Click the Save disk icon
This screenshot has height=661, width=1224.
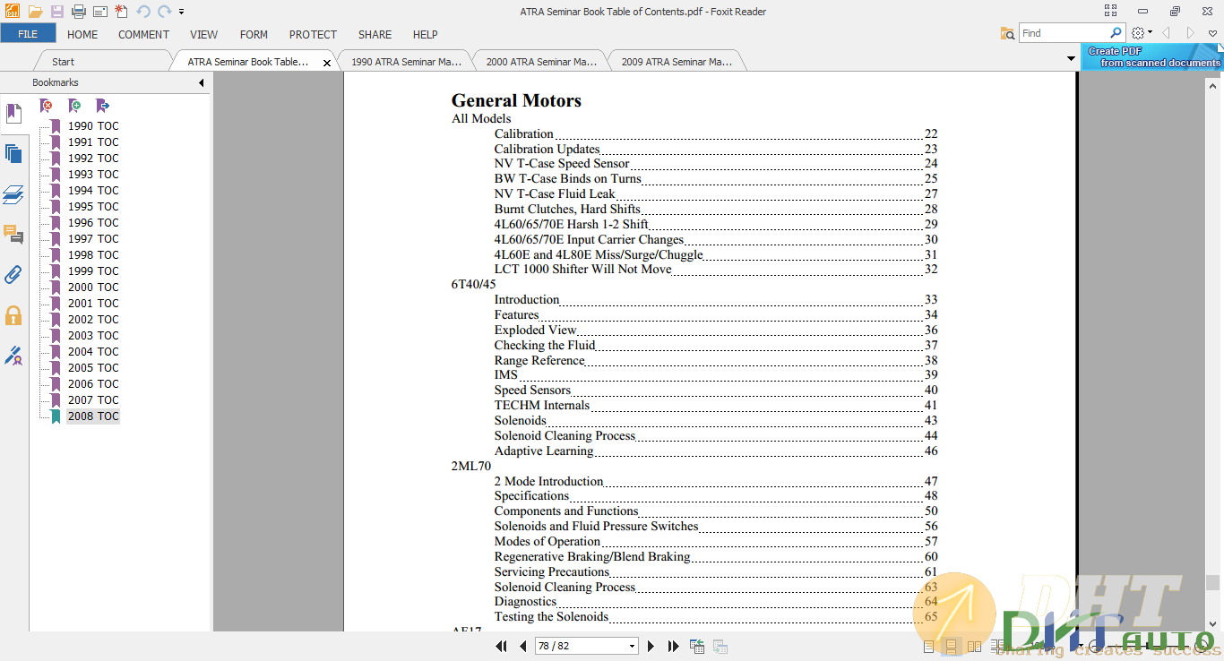tap(56, 12)
